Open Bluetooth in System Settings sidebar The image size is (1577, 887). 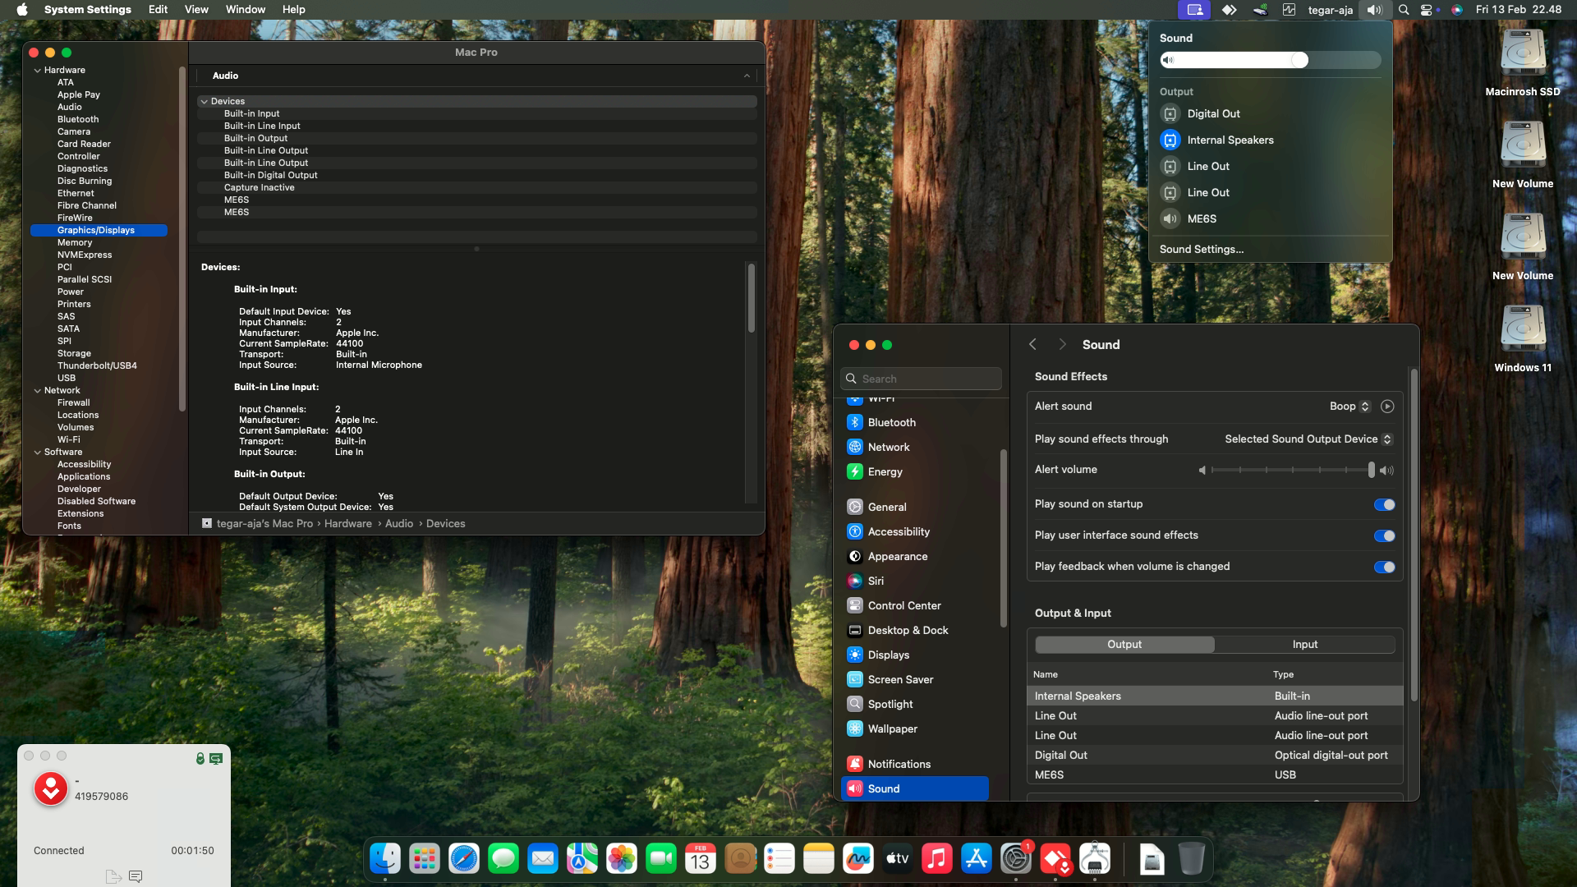(x=915, y=422)
